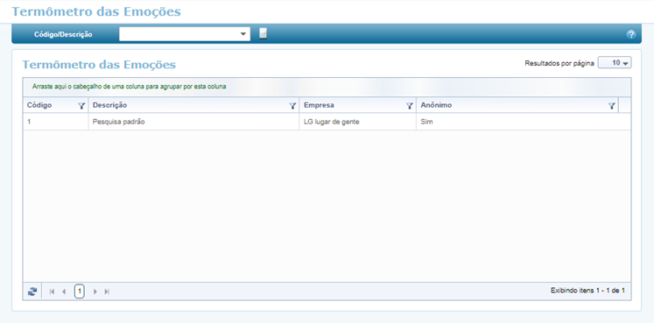
Task: Go to the previous page of results
Action: (64, 291)
